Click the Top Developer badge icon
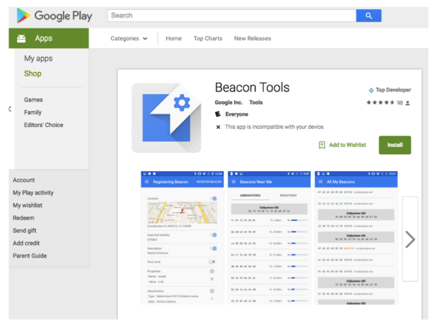 point(371,90)
